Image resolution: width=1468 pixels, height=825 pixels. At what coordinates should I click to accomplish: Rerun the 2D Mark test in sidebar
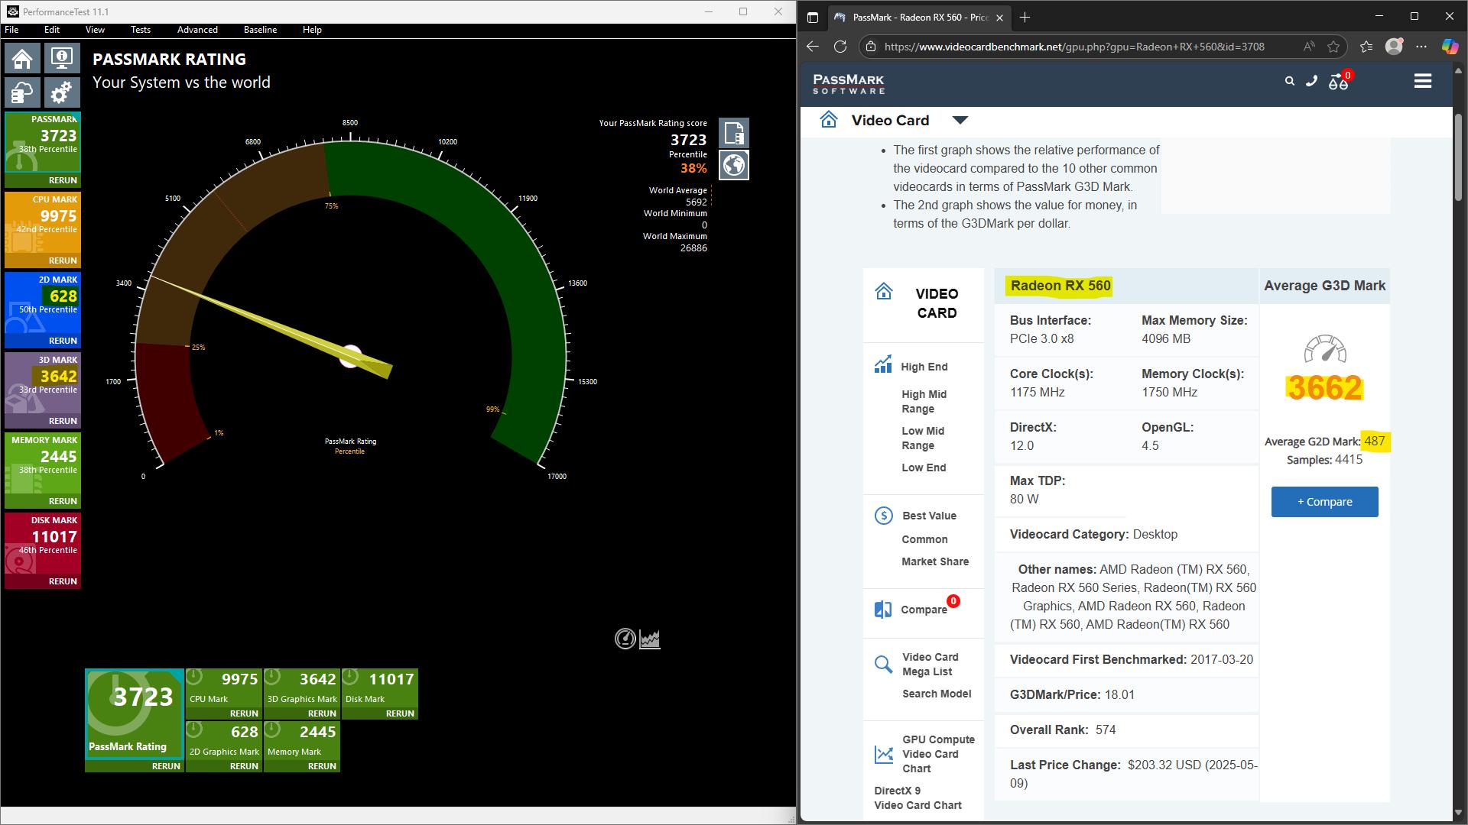pyautogui.click(x=63, y=341)
